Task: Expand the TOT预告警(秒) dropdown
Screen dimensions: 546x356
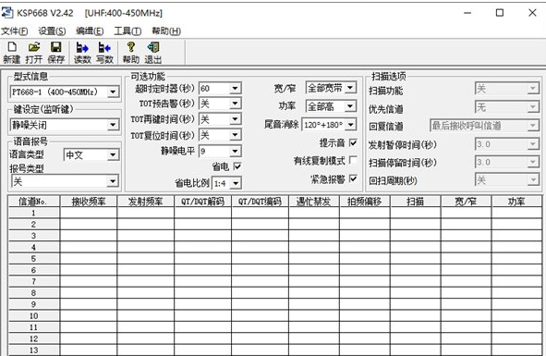Action: click(235, 104)
